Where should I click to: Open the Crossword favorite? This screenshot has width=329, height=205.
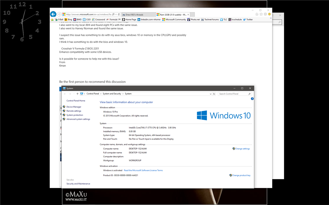pos(98,20)
